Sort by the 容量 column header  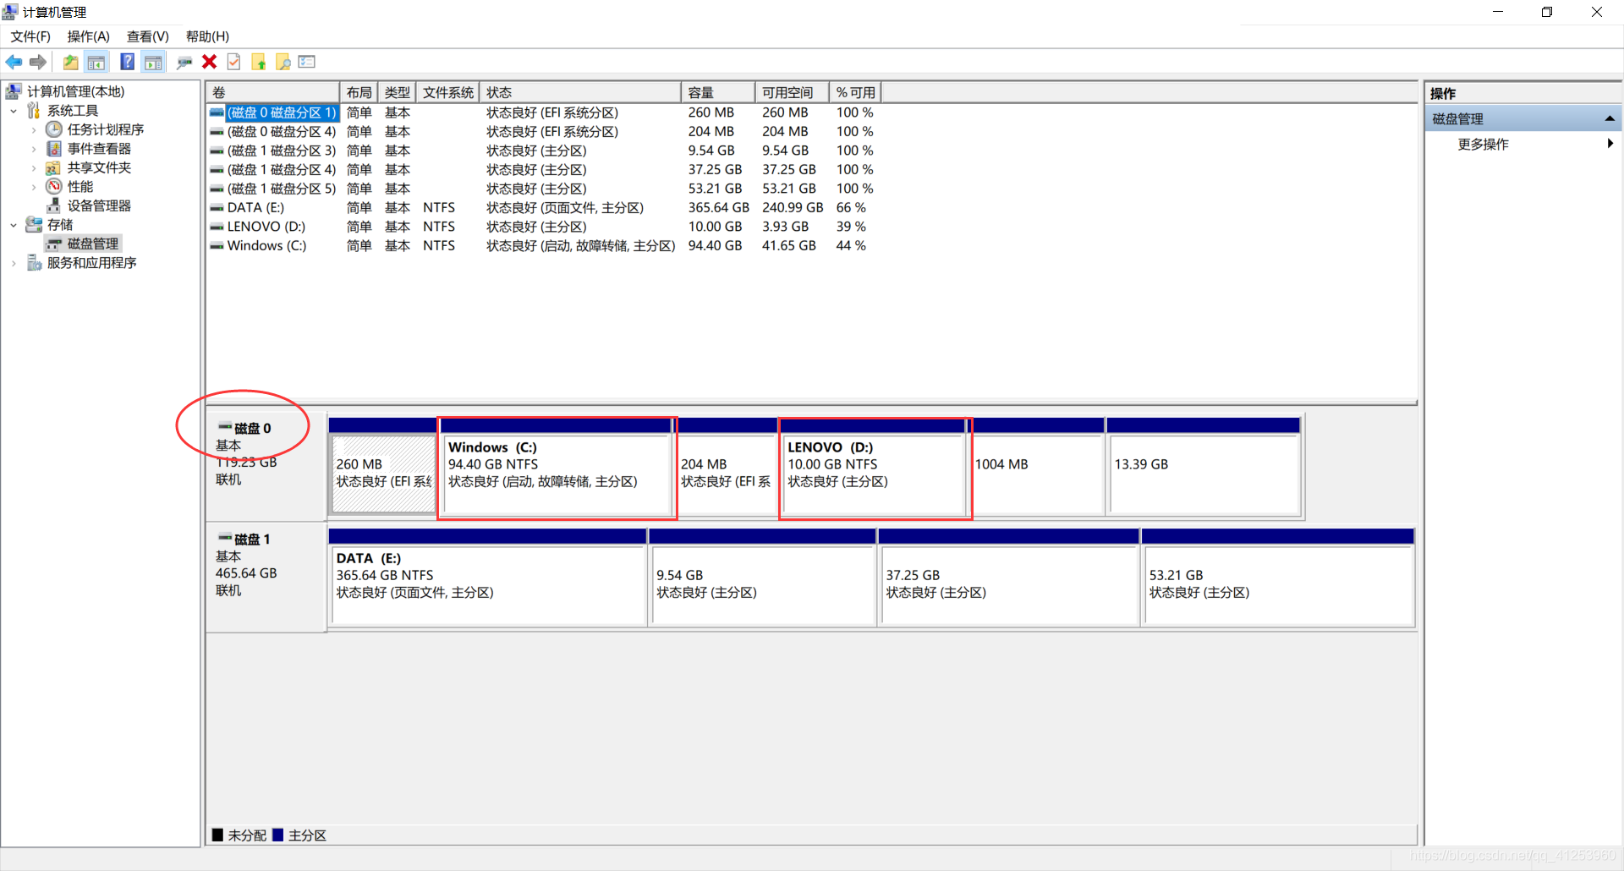tap(718, 92)
